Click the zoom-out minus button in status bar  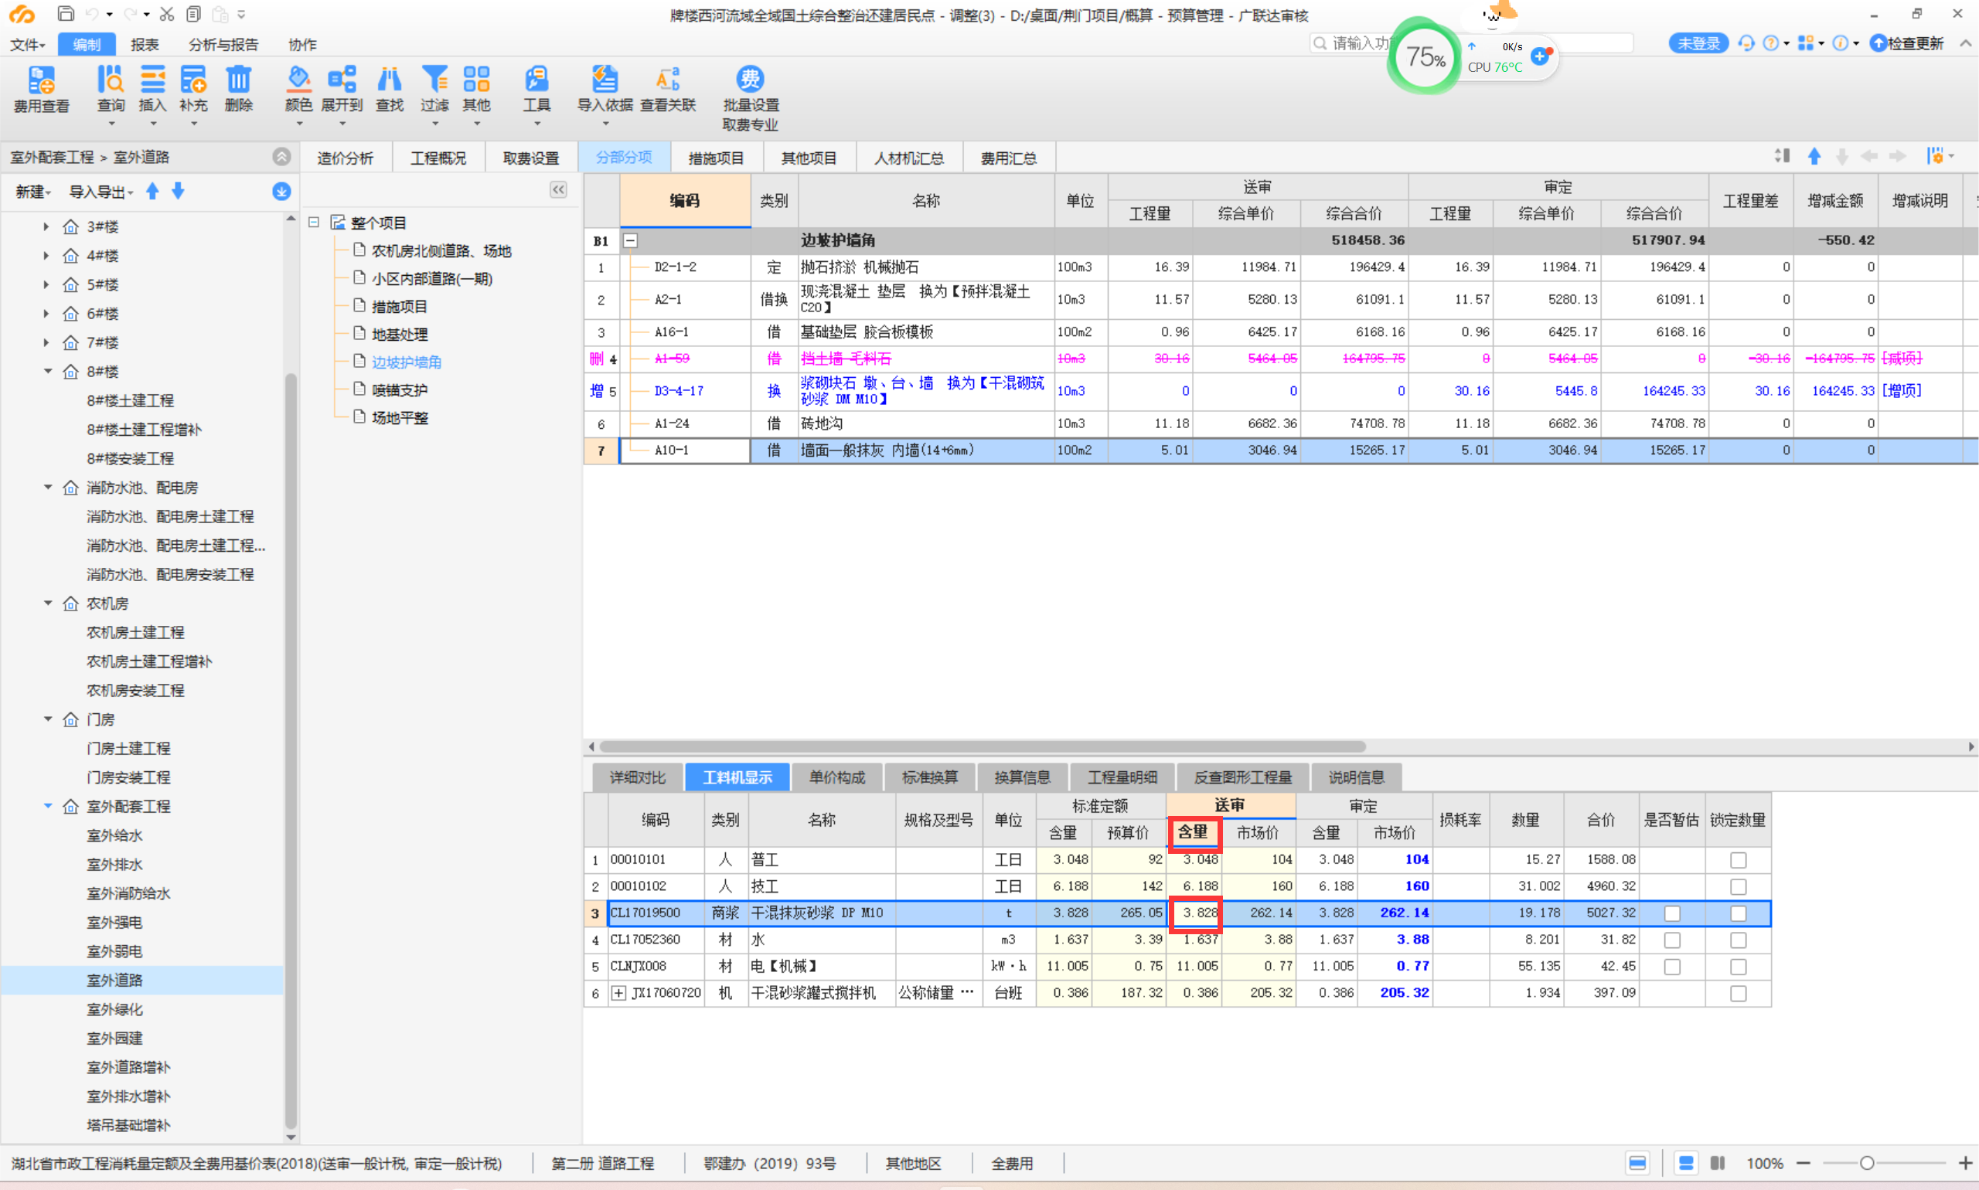[x=1804, y=1163]
